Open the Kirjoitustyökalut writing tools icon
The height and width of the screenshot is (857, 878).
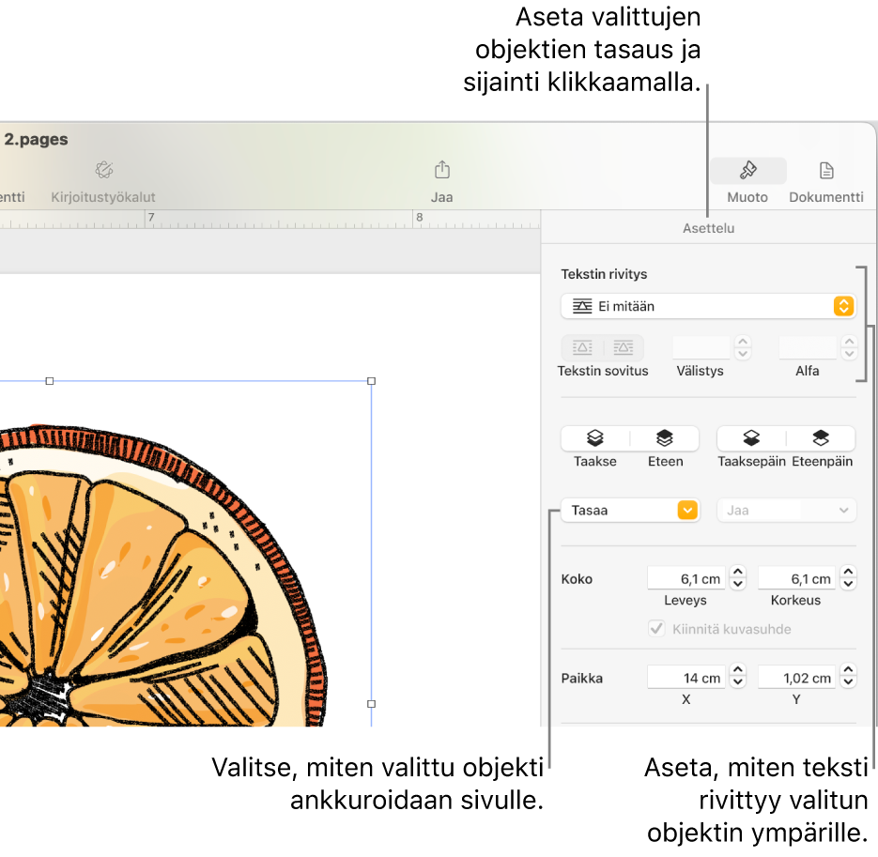click(104, 170)
